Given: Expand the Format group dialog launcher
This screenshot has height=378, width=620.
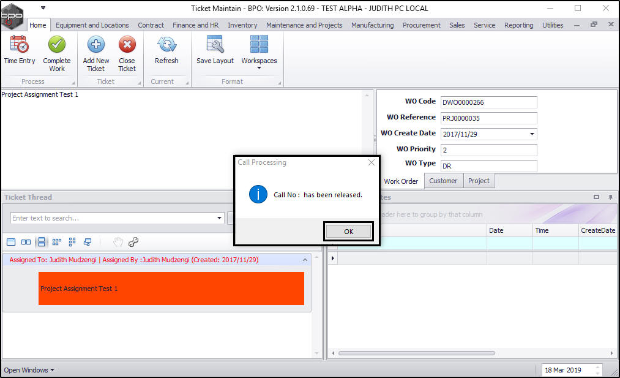Looking at the screenshot, I should point(280,83).
